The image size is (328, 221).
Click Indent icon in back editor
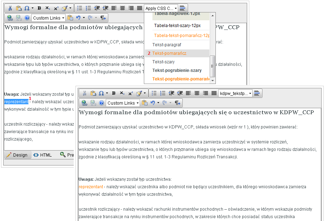point(105,8)
